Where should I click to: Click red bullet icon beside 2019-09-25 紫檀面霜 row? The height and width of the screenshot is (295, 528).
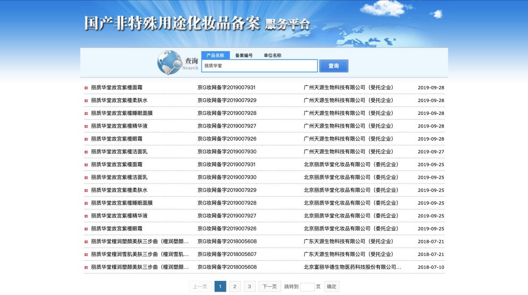click(86, 165)
